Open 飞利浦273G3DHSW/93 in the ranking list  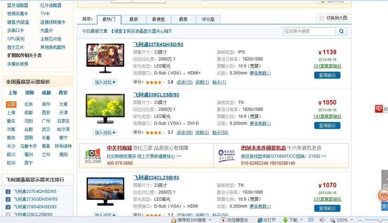click(35, 199)
